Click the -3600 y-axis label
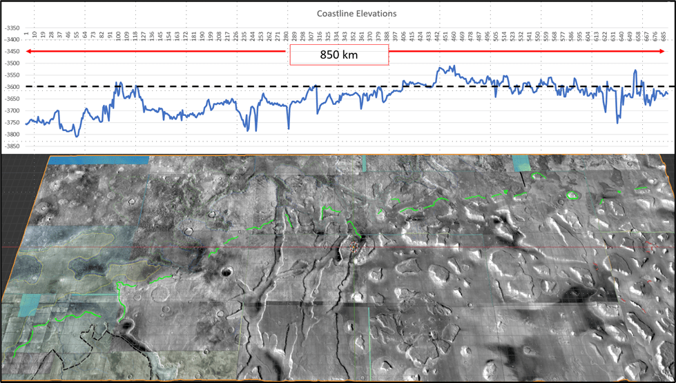 pyautogui.click(x=12, y=87)
